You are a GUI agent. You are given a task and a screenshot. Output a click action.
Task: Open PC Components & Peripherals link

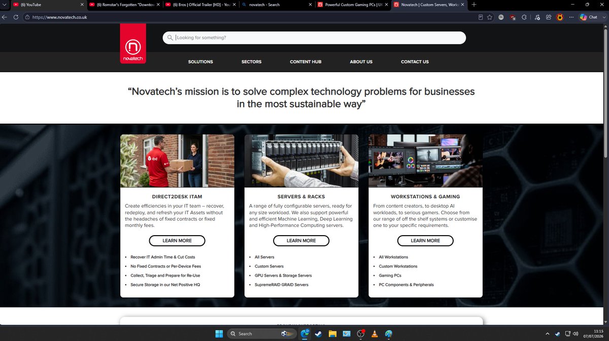point(407,285)
